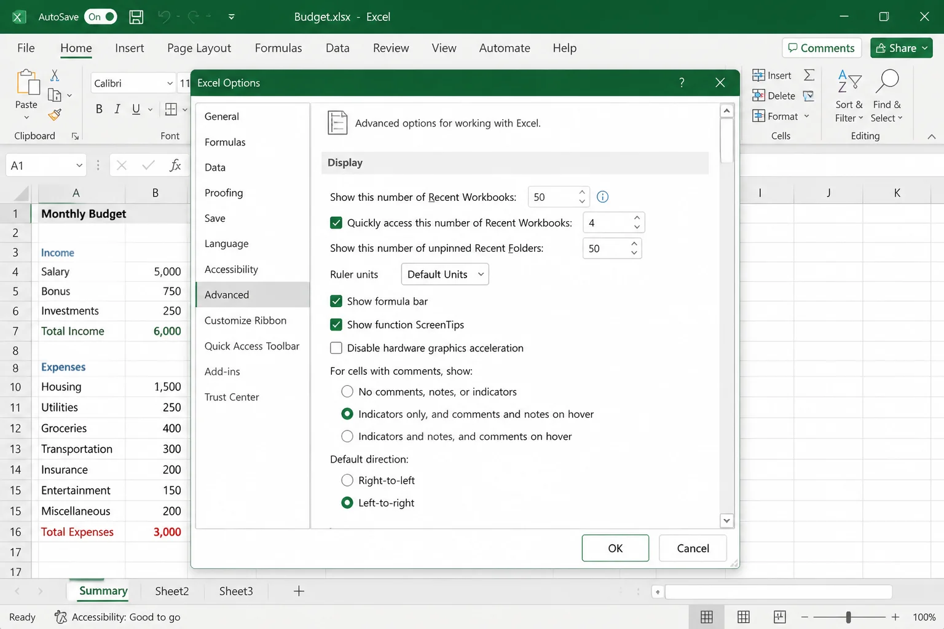Switch to Page Layout view in status bar
Viewport: 944px width, 629px height.
click(x=744, y=617)
